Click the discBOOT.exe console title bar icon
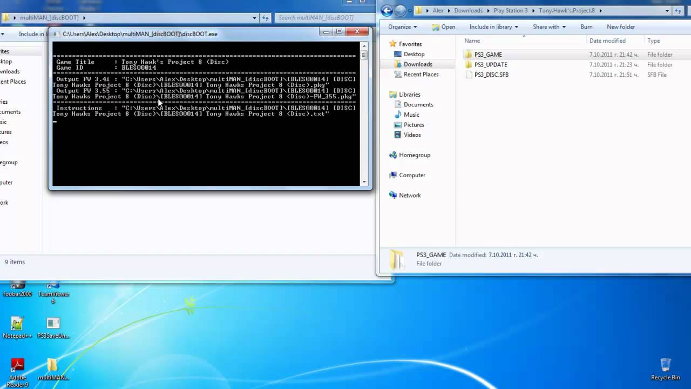Viewport: 691px width, 389px height. 56,33
